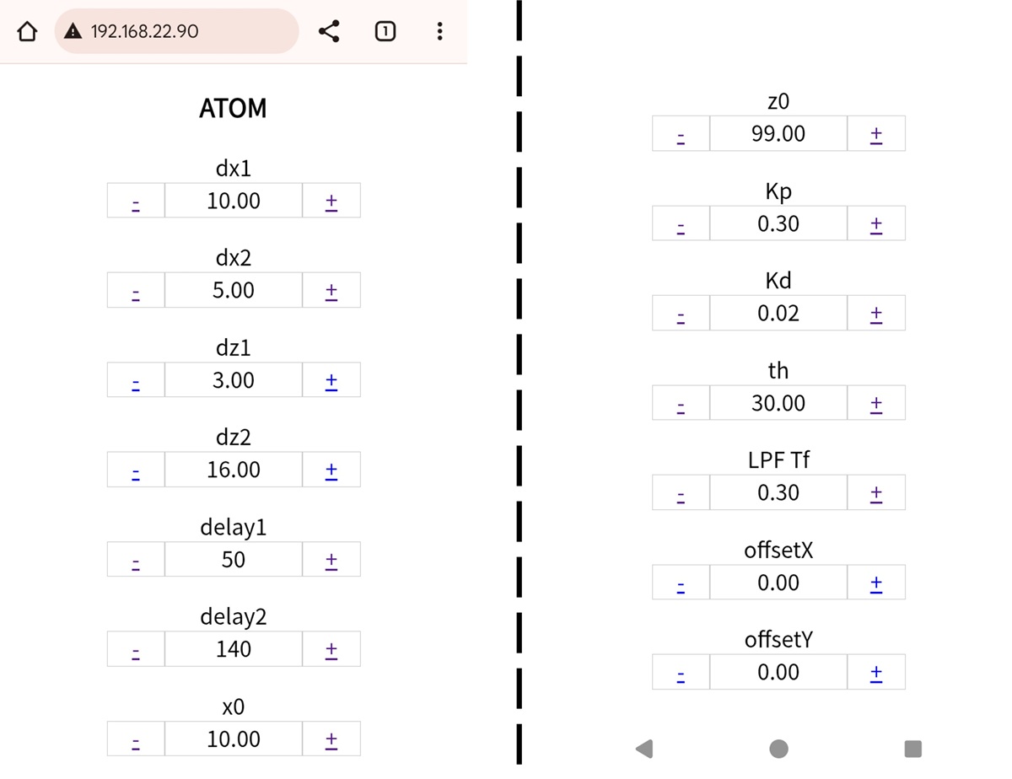Image resolution: width=1012 pixels, height=779 pixels.
Task: Tap the Android recent apps square
Action: pyautogui.click(x=912, y=749)
